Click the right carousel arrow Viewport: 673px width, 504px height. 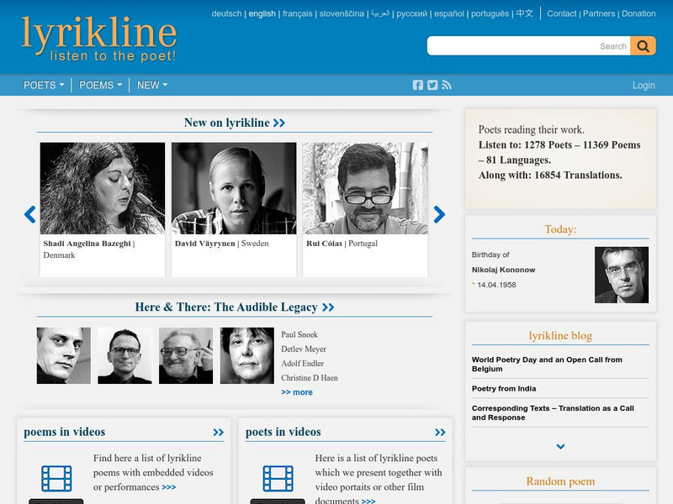pyautogui.click(x=438, y=213)
